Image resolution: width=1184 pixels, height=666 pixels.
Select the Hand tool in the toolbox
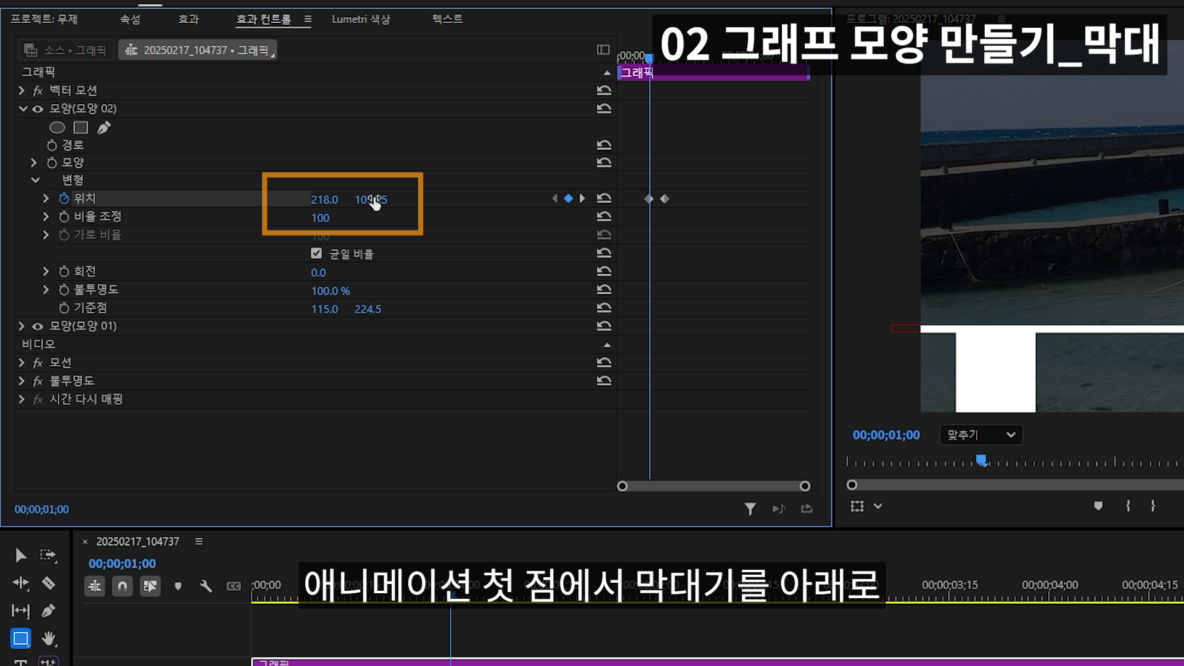(49, 638)
